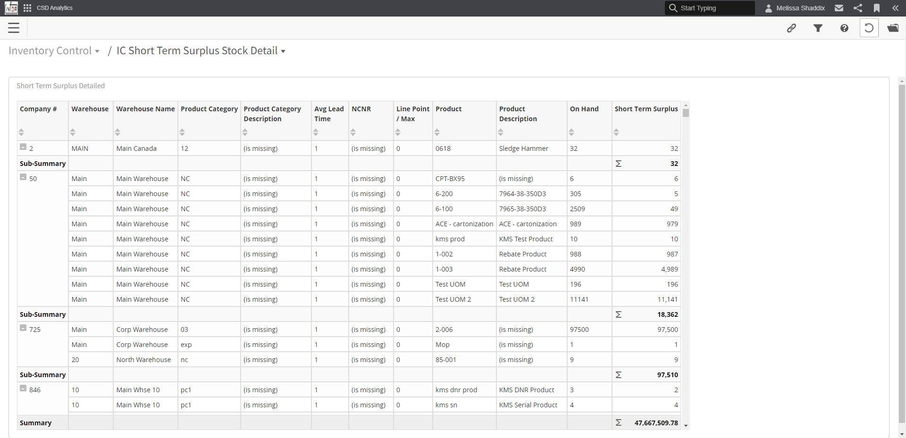The width and height of the screenshot is (906, 438).
Task: Collapse the company 50 group
Action: pyautogui.click(x=23, y=177)
